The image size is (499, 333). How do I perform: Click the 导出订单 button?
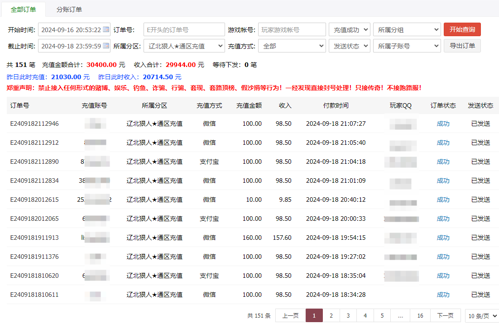pos(462,46)
